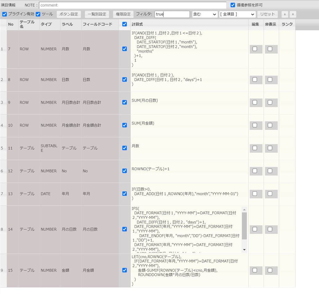This screenshot has width=319, height=294.
Task: Click the SUM(月の日数) formula cell
Action: (x=189, y=103)
